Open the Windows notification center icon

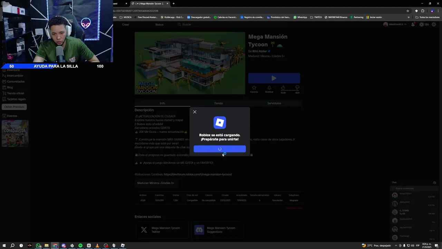(x=436, y=246)
